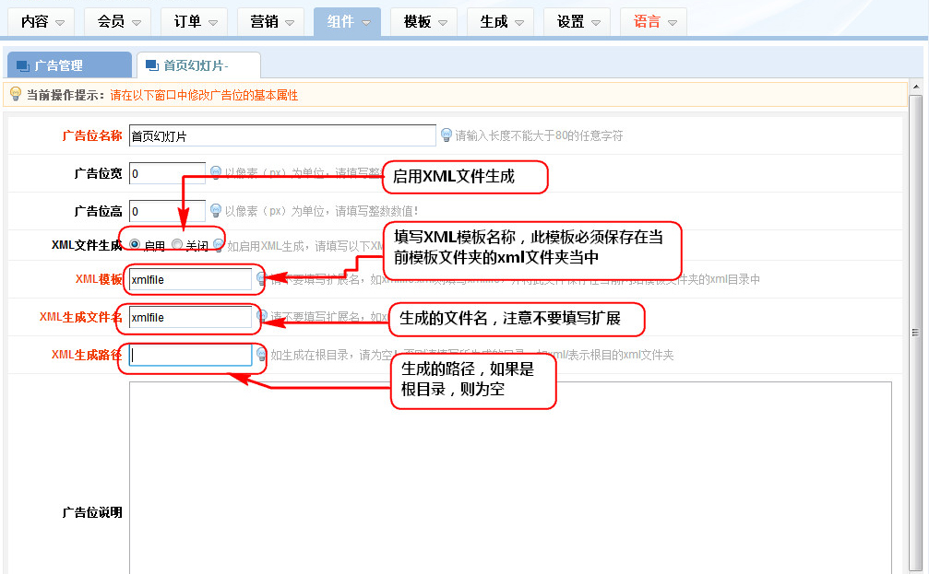Click the lightbulb icon beside 当前操作提示
The height and width of the screenshot is (574, 929).
point(15,94)
